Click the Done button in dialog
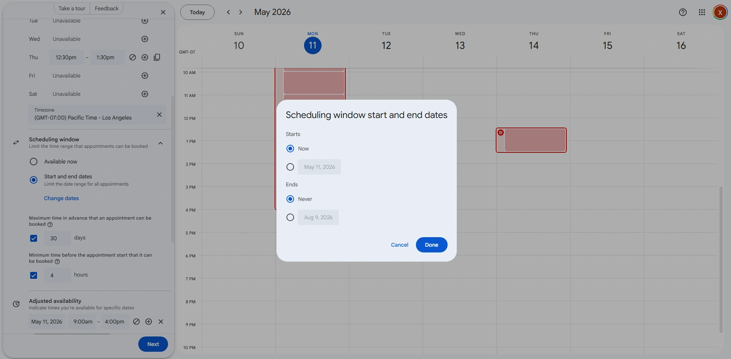The image size is (731, 359). (432, 245)
